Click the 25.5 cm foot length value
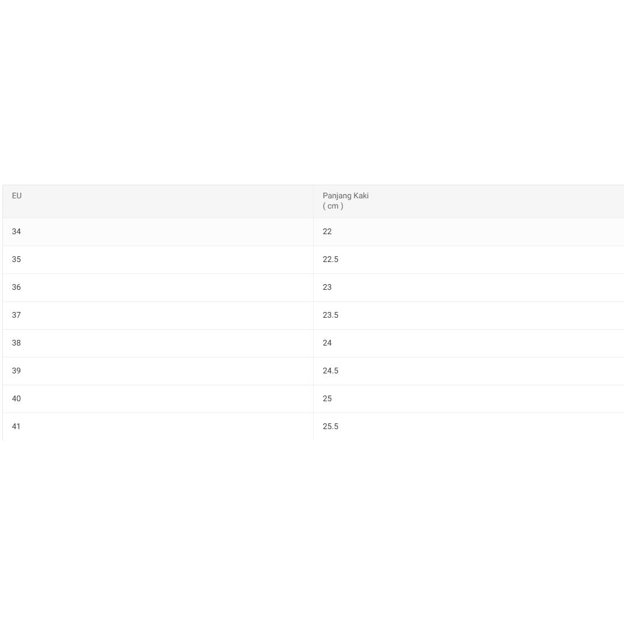Screen dimensions: 624x624 tap(331, 427)
